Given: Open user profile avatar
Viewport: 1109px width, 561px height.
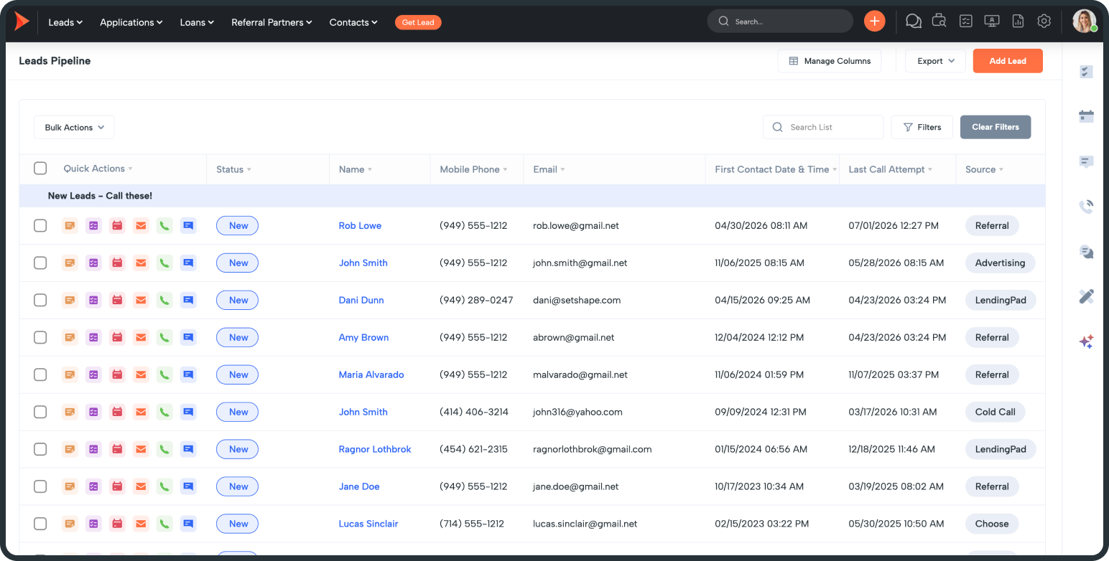Looking at the screenshot, I should pos(1084,21).
